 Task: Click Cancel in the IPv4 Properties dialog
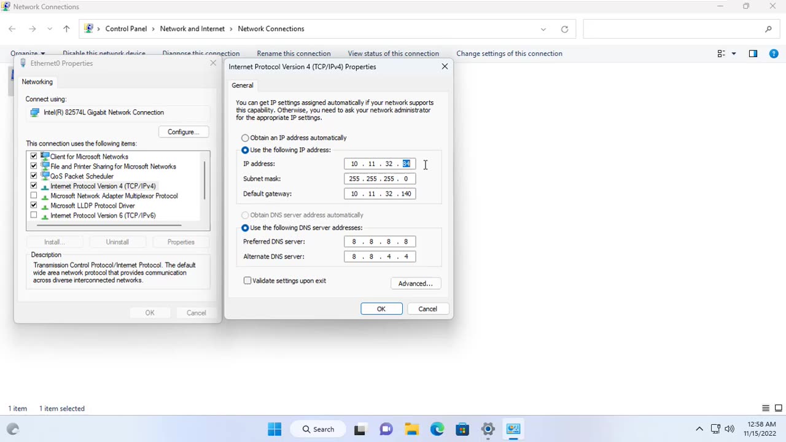coord(427,309)
